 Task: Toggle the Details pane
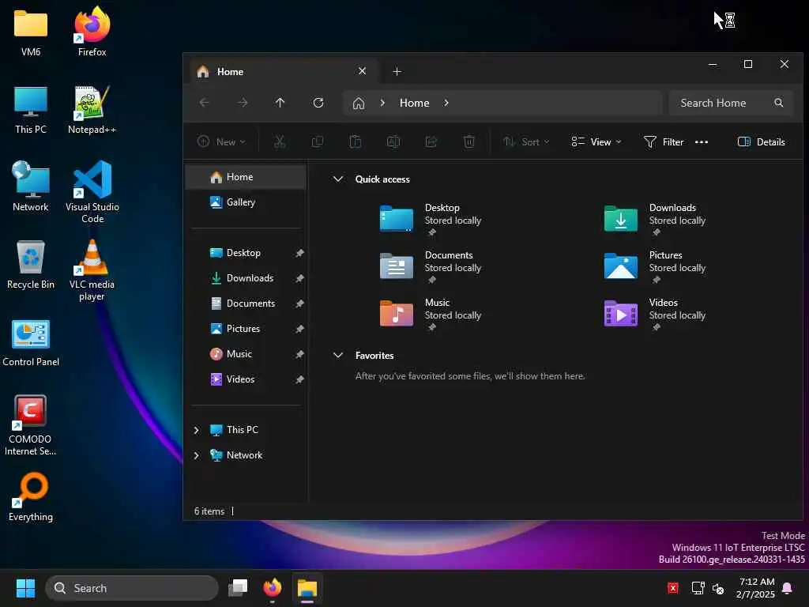(x=762, y=142)
